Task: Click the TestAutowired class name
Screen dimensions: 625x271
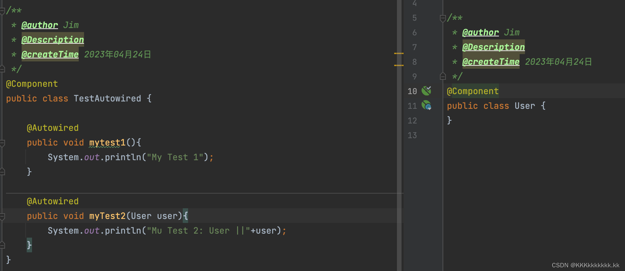Action: tap(107, 98)
